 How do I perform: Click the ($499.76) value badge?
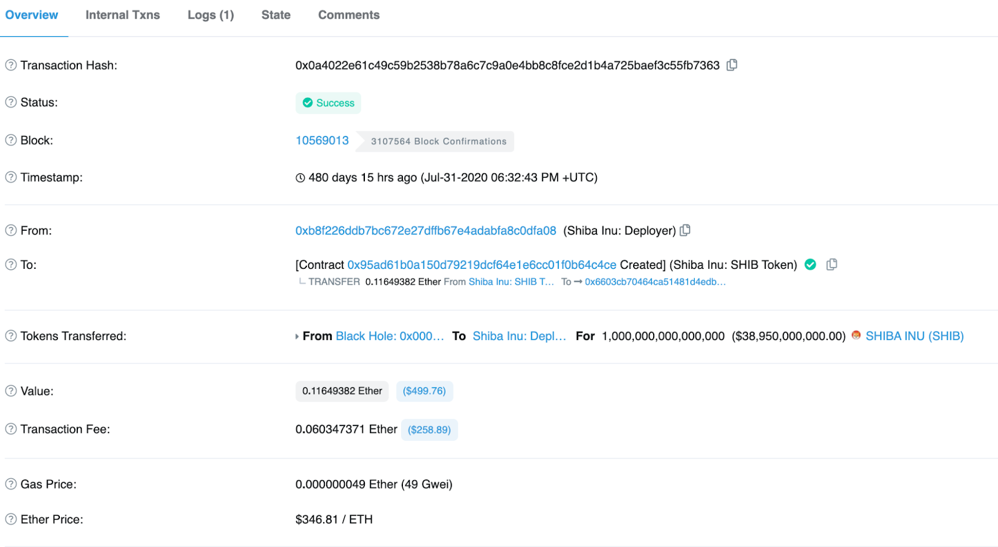pos(424,391)
